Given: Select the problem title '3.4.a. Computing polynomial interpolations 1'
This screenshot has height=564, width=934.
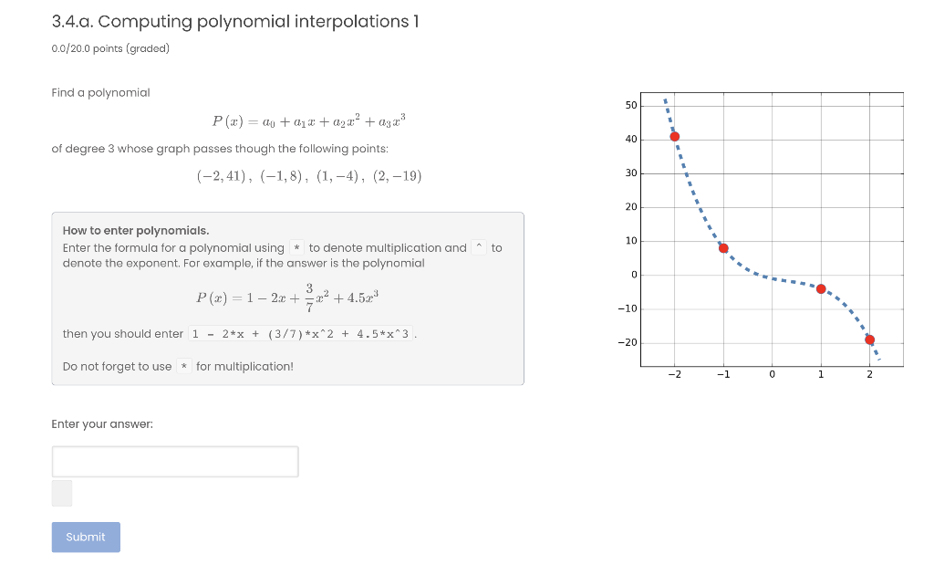Looking at the screenshot, I should (234, 21).
